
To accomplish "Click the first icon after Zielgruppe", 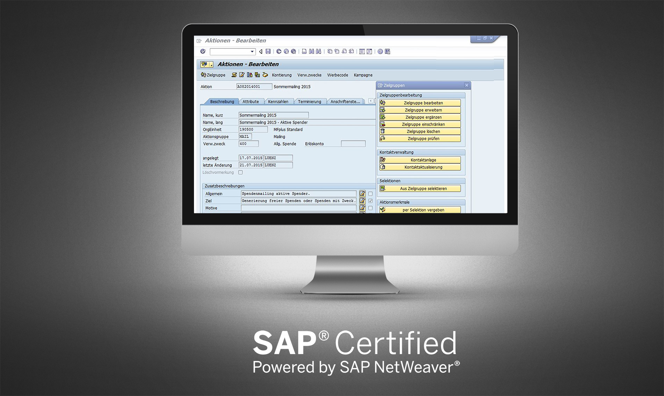I will [234, 75].
